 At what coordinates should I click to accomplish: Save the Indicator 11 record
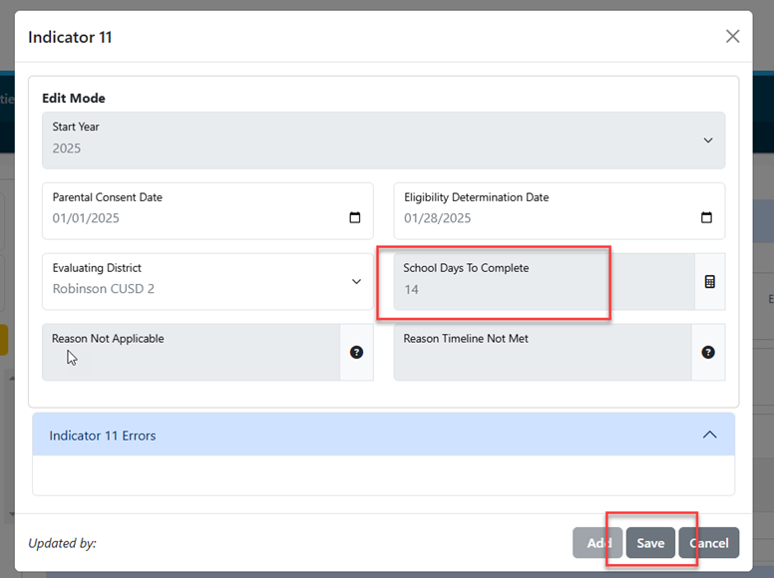click(x=650, y=543)
